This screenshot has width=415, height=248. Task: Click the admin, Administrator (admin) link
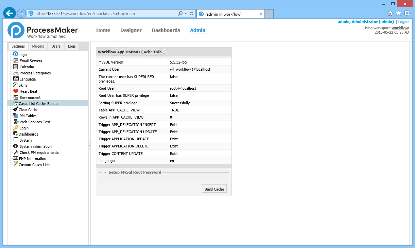(366, 22)
